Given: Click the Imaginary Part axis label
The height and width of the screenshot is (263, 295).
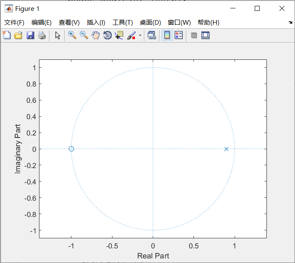Looking at the screenshot, I should [18, 149].
